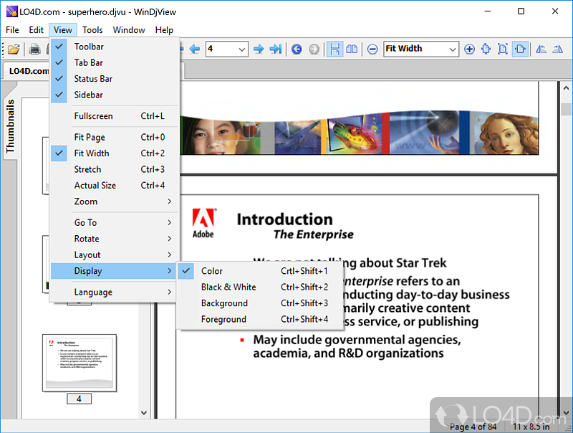Select Background display mode
Screen dimensions: 573x433
(x=260, y=303)
